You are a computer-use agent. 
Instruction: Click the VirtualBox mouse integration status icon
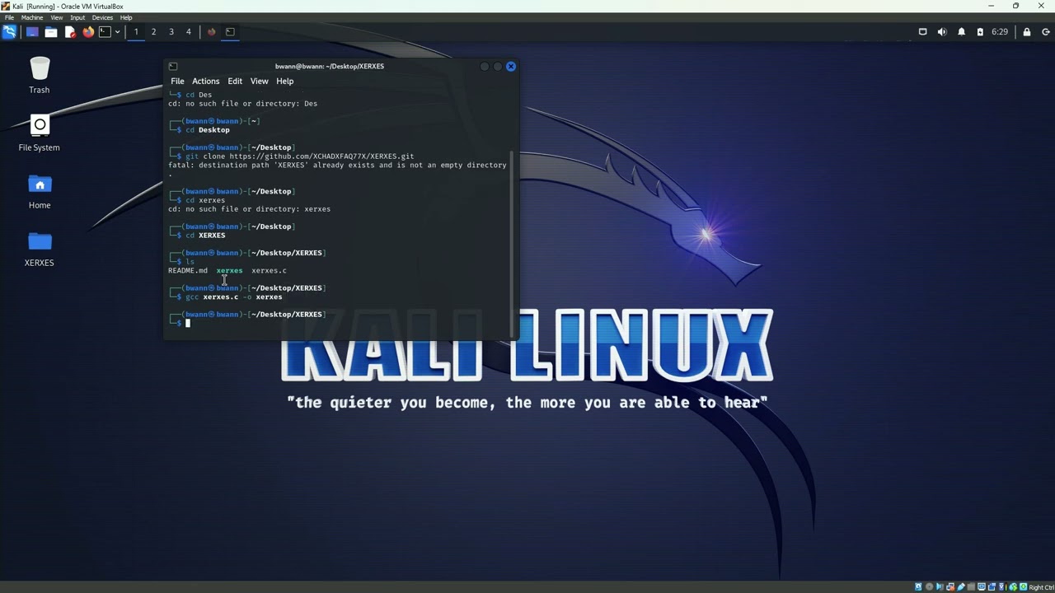point(1013,587)
